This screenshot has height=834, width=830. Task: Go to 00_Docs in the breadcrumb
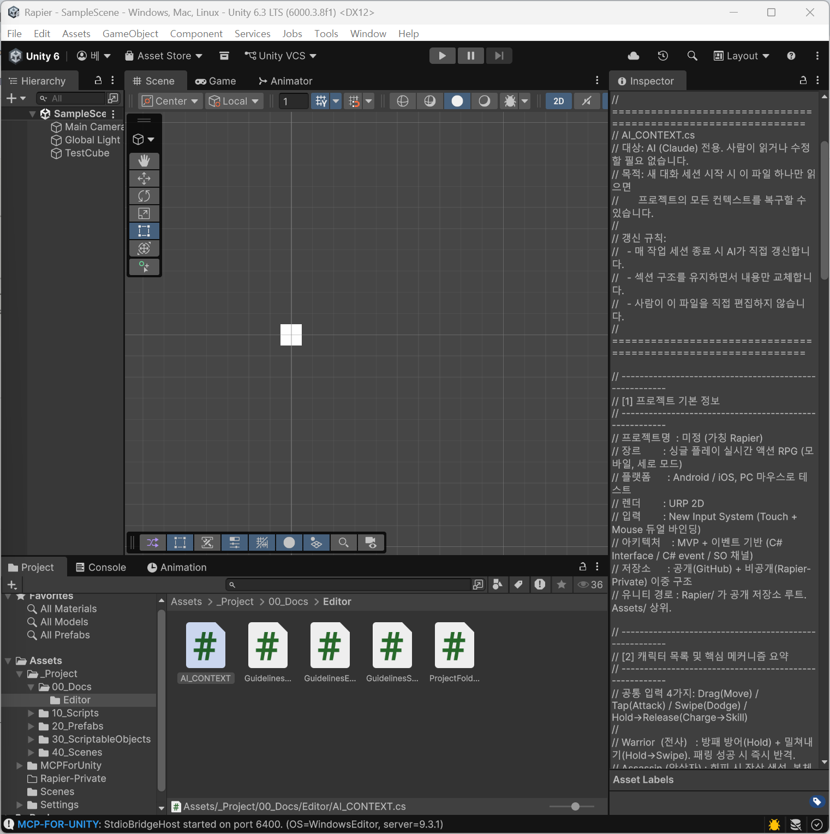288,601
